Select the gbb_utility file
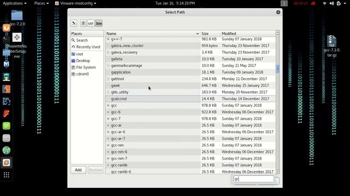Viewport: 350px width, 196px height. [190, 92]
